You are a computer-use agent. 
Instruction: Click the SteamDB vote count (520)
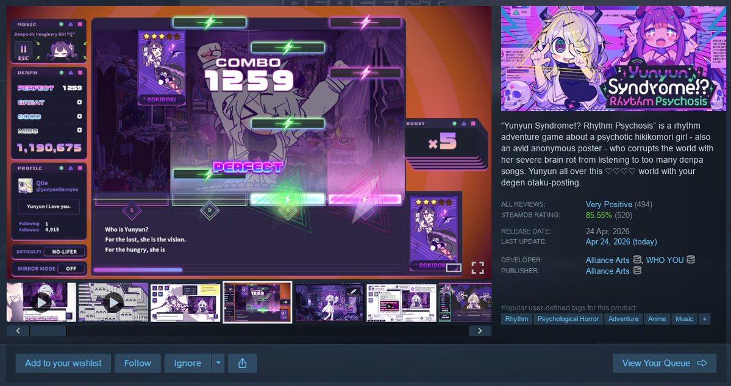click(624, 215)
